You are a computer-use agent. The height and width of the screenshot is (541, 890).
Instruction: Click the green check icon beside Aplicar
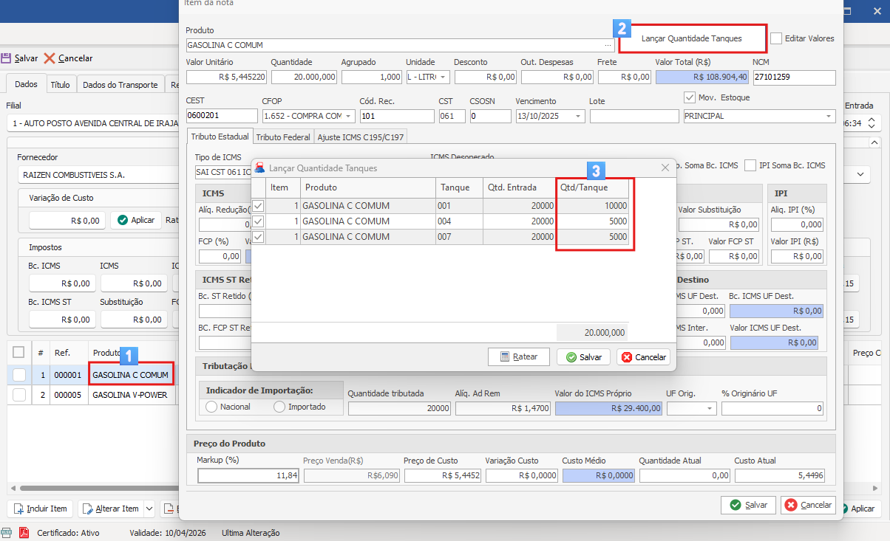click(122, 220)
